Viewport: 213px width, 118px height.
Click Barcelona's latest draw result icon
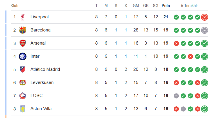(x=205, y=30)
